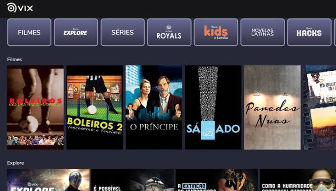Open the Filmes row heading
336x191 pixels.
point(14,59)
